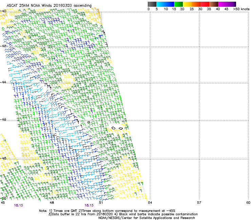The image size is (251, 220).
Task: Click the eastern island outline near longitude 52
Action: [x=121, y=128]
